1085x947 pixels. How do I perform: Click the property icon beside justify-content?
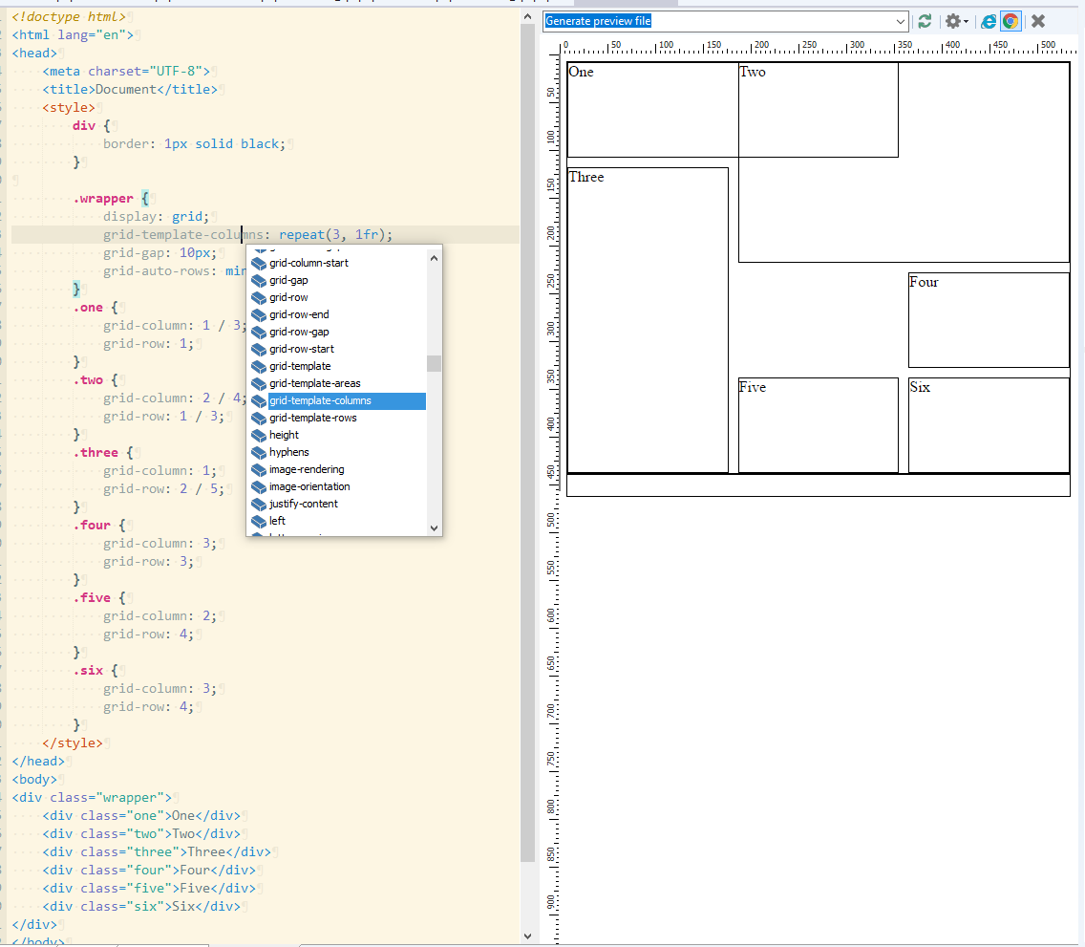259,504
